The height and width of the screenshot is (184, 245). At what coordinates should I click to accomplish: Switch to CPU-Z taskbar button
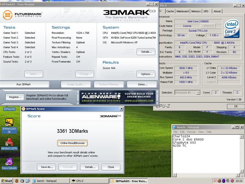(x=89, y=181)
